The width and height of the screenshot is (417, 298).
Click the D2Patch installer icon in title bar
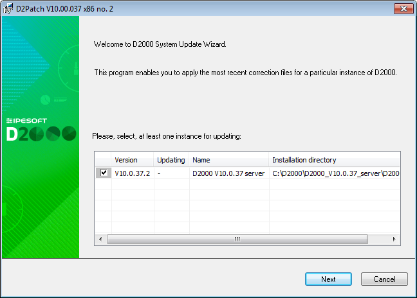(8, 8)
